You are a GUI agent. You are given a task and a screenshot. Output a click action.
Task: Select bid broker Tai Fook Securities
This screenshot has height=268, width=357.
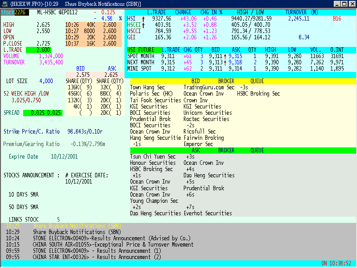pos(155,100)
